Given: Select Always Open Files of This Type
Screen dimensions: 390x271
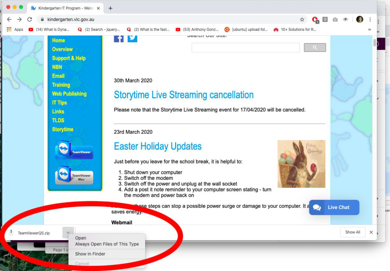Looking at the screenshot, I should pyautogui.click(x=107, y=244).
